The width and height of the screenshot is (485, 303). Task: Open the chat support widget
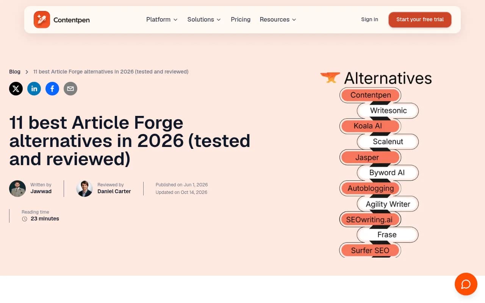pyautogui.click(x=466, y=284)
